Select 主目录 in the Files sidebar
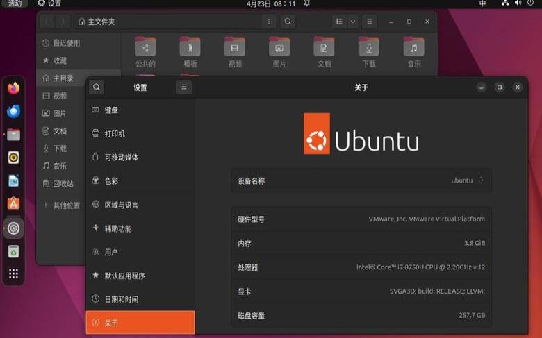This screenshot has width=542, height=338. [62, 78]
